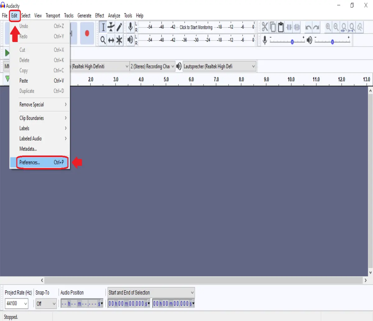Open the Transport menu
The height and width of the screenshot is (321, 373).
click(x=53, y=16)
